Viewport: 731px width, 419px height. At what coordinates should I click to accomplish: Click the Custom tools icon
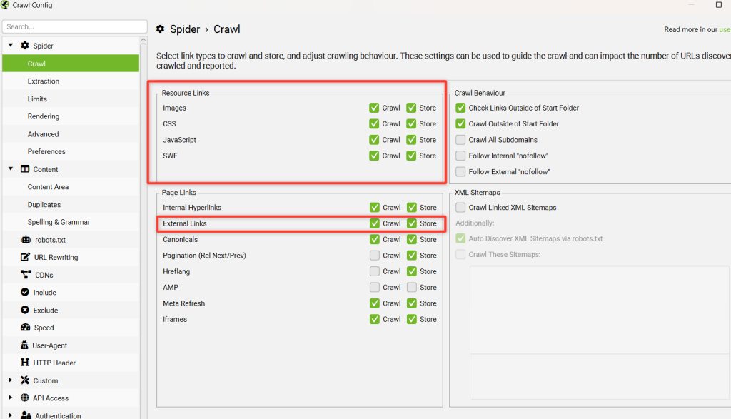pyautogui.click(x=25, y=380)
